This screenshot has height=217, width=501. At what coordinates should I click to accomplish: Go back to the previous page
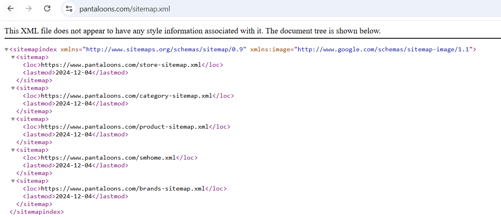coord(11,9)
